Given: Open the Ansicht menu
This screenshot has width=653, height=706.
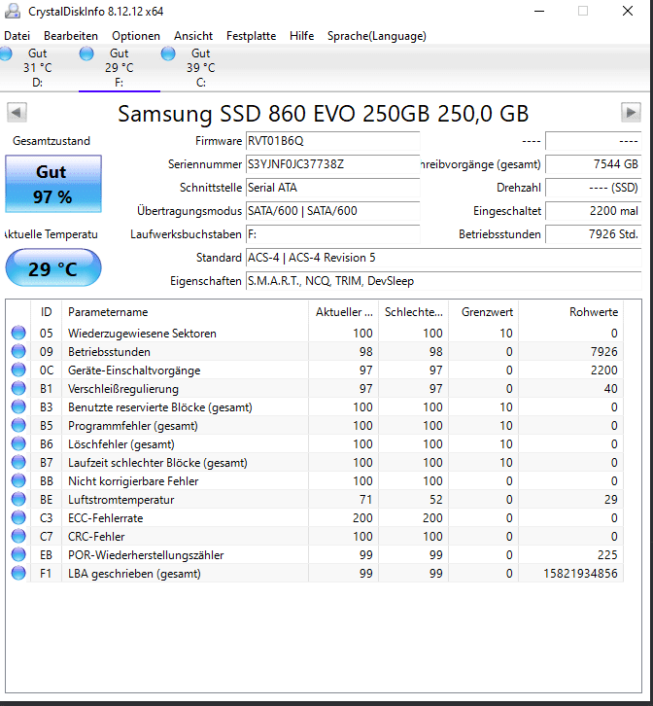Looking at the screenshot, I should (193, 36).
